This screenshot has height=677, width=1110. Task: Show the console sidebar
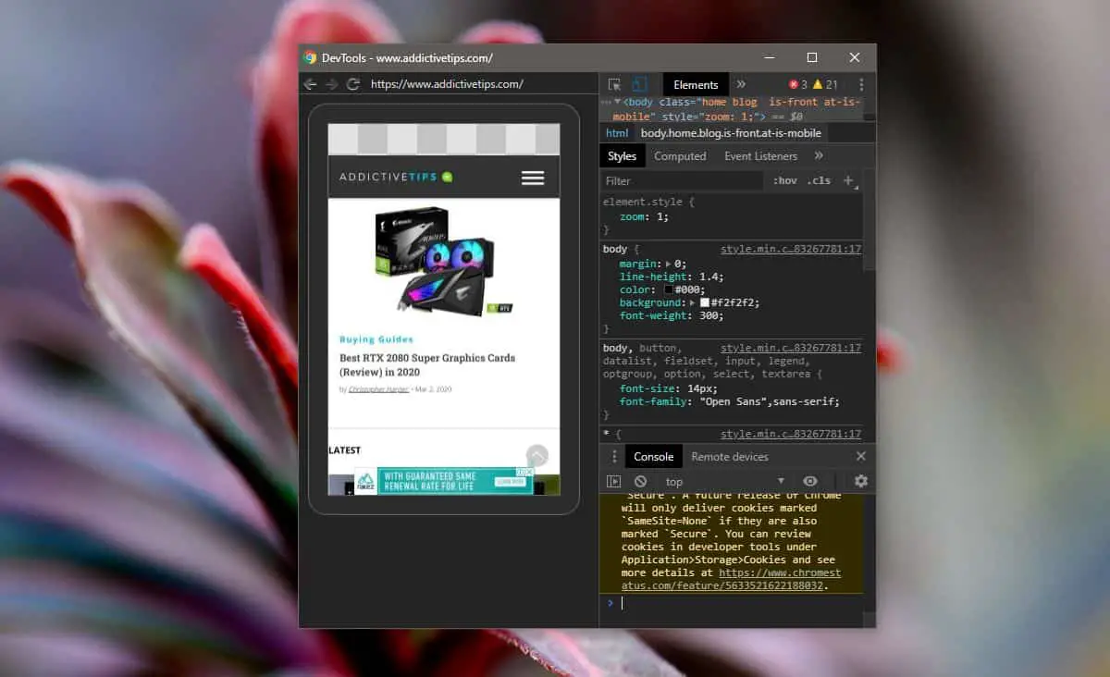(613, 482)
